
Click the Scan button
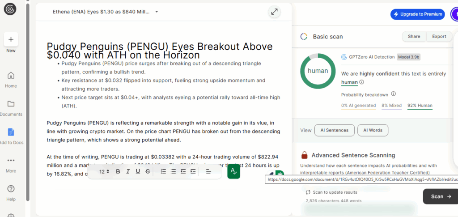[x=441, y=196]
